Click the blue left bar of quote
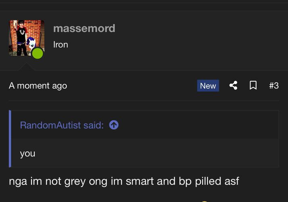Viewport: 288px width, 202px height. [x=10, y=139]
